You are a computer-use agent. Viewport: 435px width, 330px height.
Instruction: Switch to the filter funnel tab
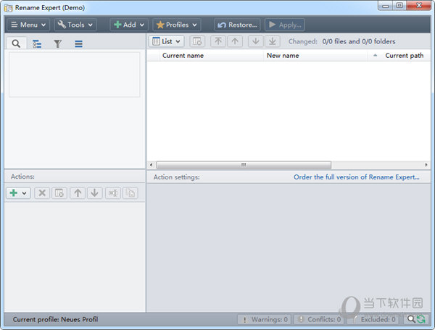coord(58,43)
